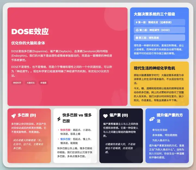Click the 提升催产素的方法 heading

coord(170,118)
